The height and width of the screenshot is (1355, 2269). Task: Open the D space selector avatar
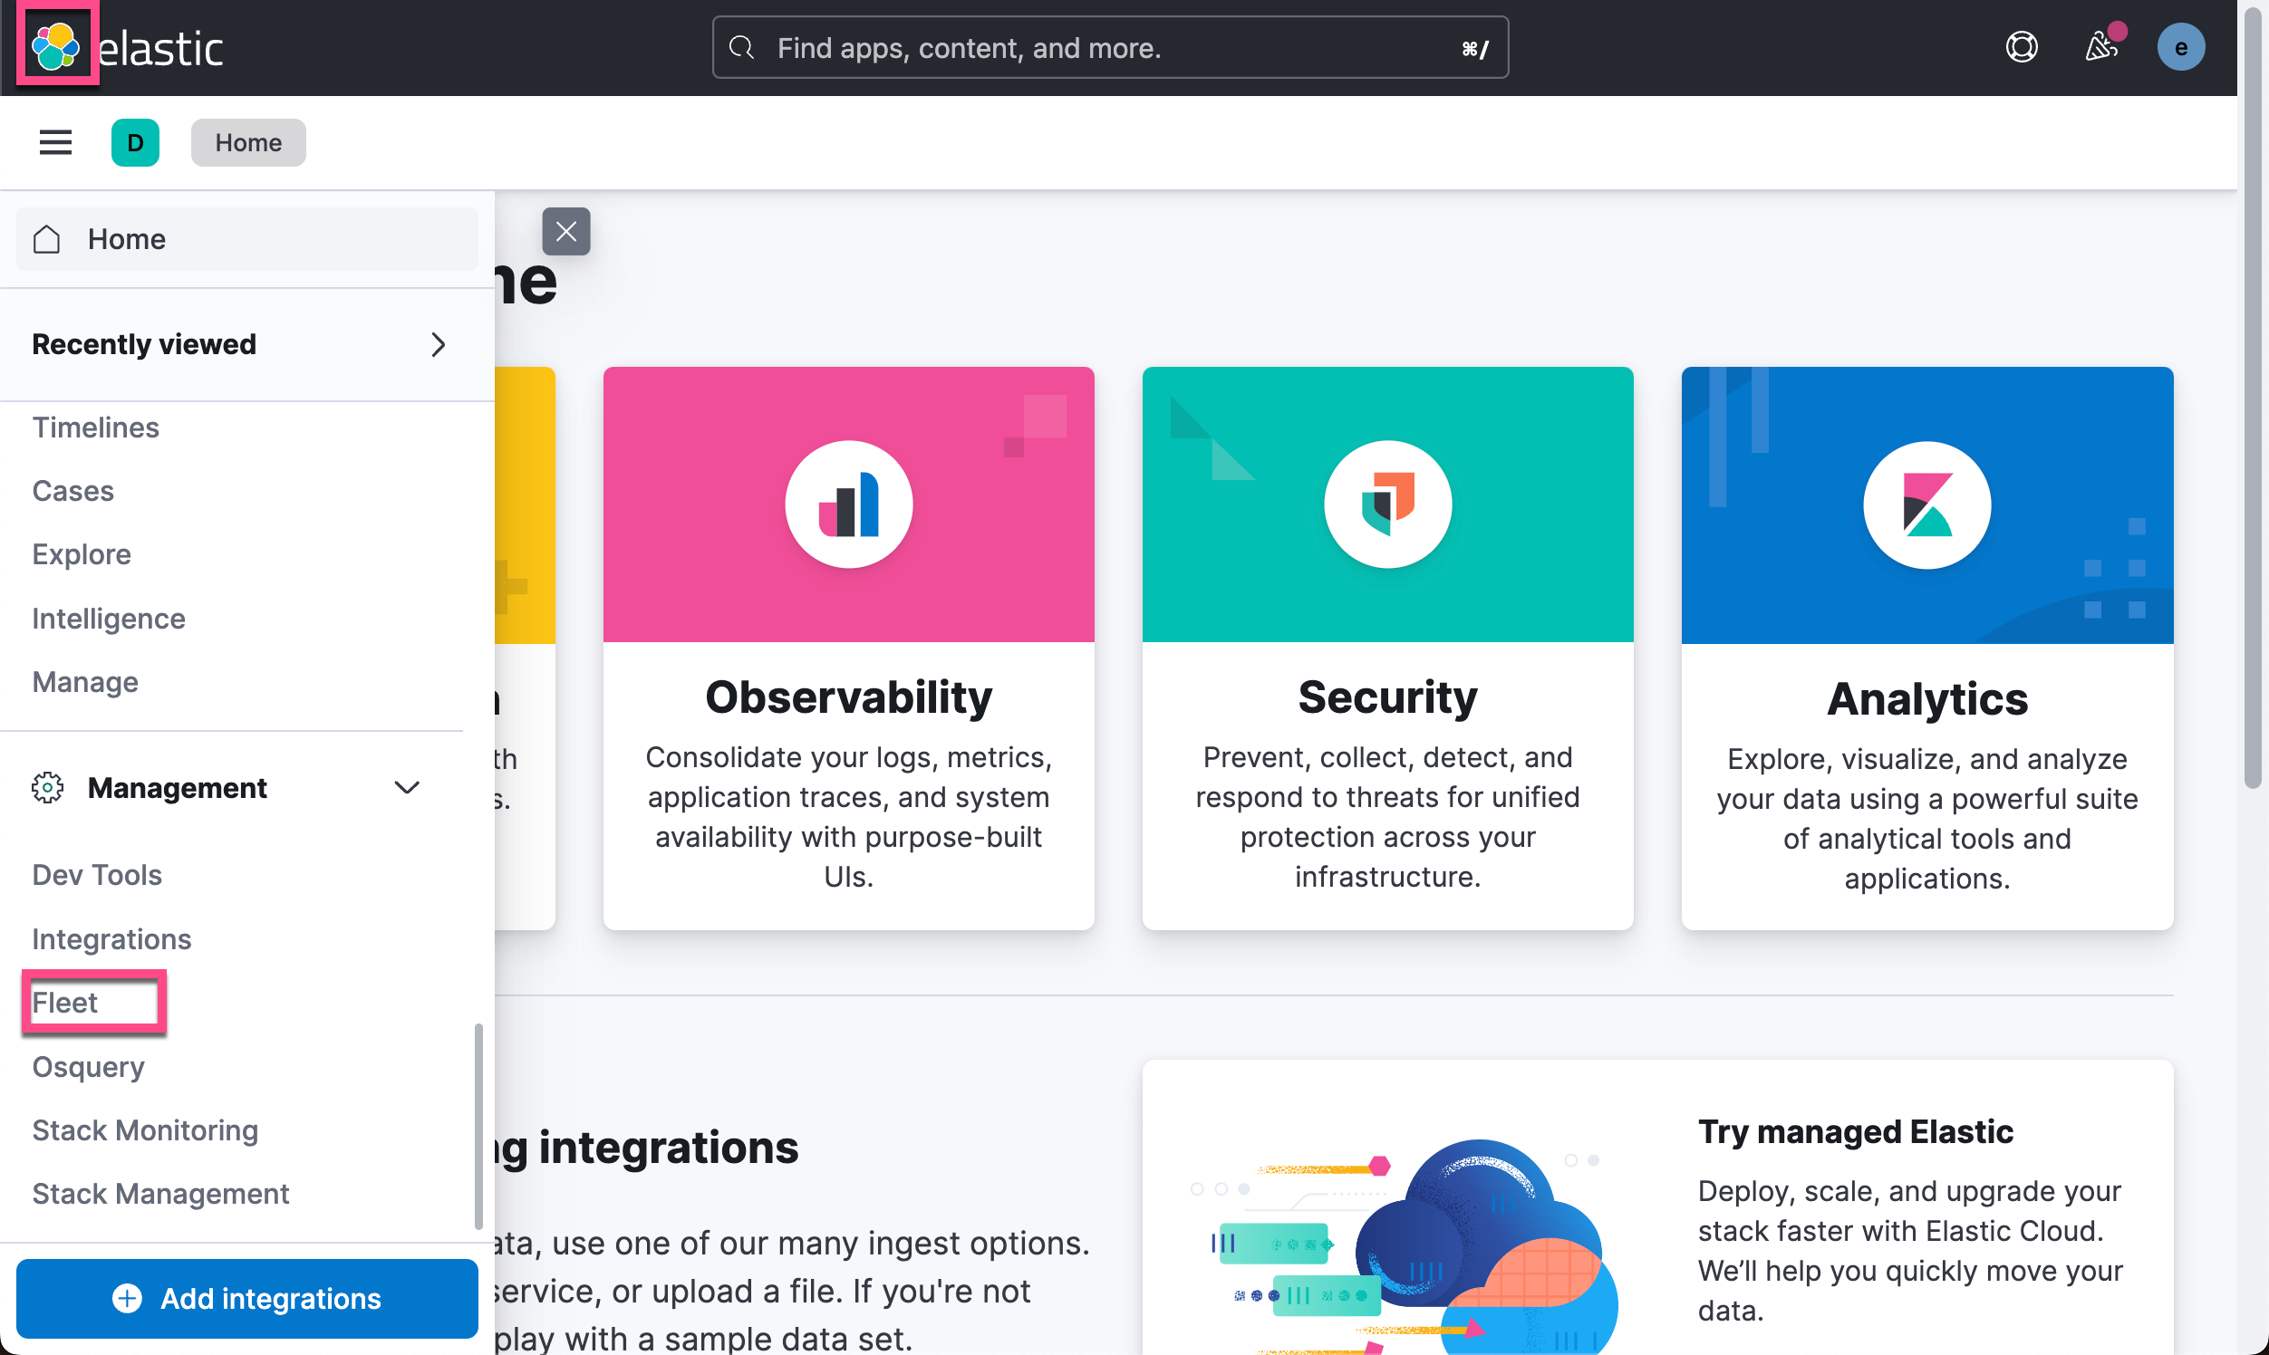click(x=135, y=142)
